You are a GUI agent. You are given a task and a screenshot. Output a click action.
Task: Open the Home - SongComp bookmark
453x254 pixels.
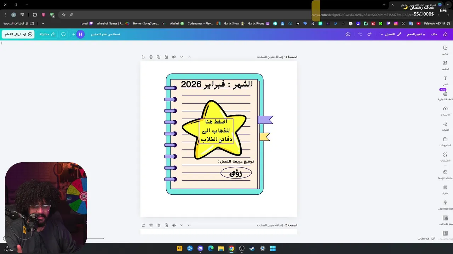[149, 24]
